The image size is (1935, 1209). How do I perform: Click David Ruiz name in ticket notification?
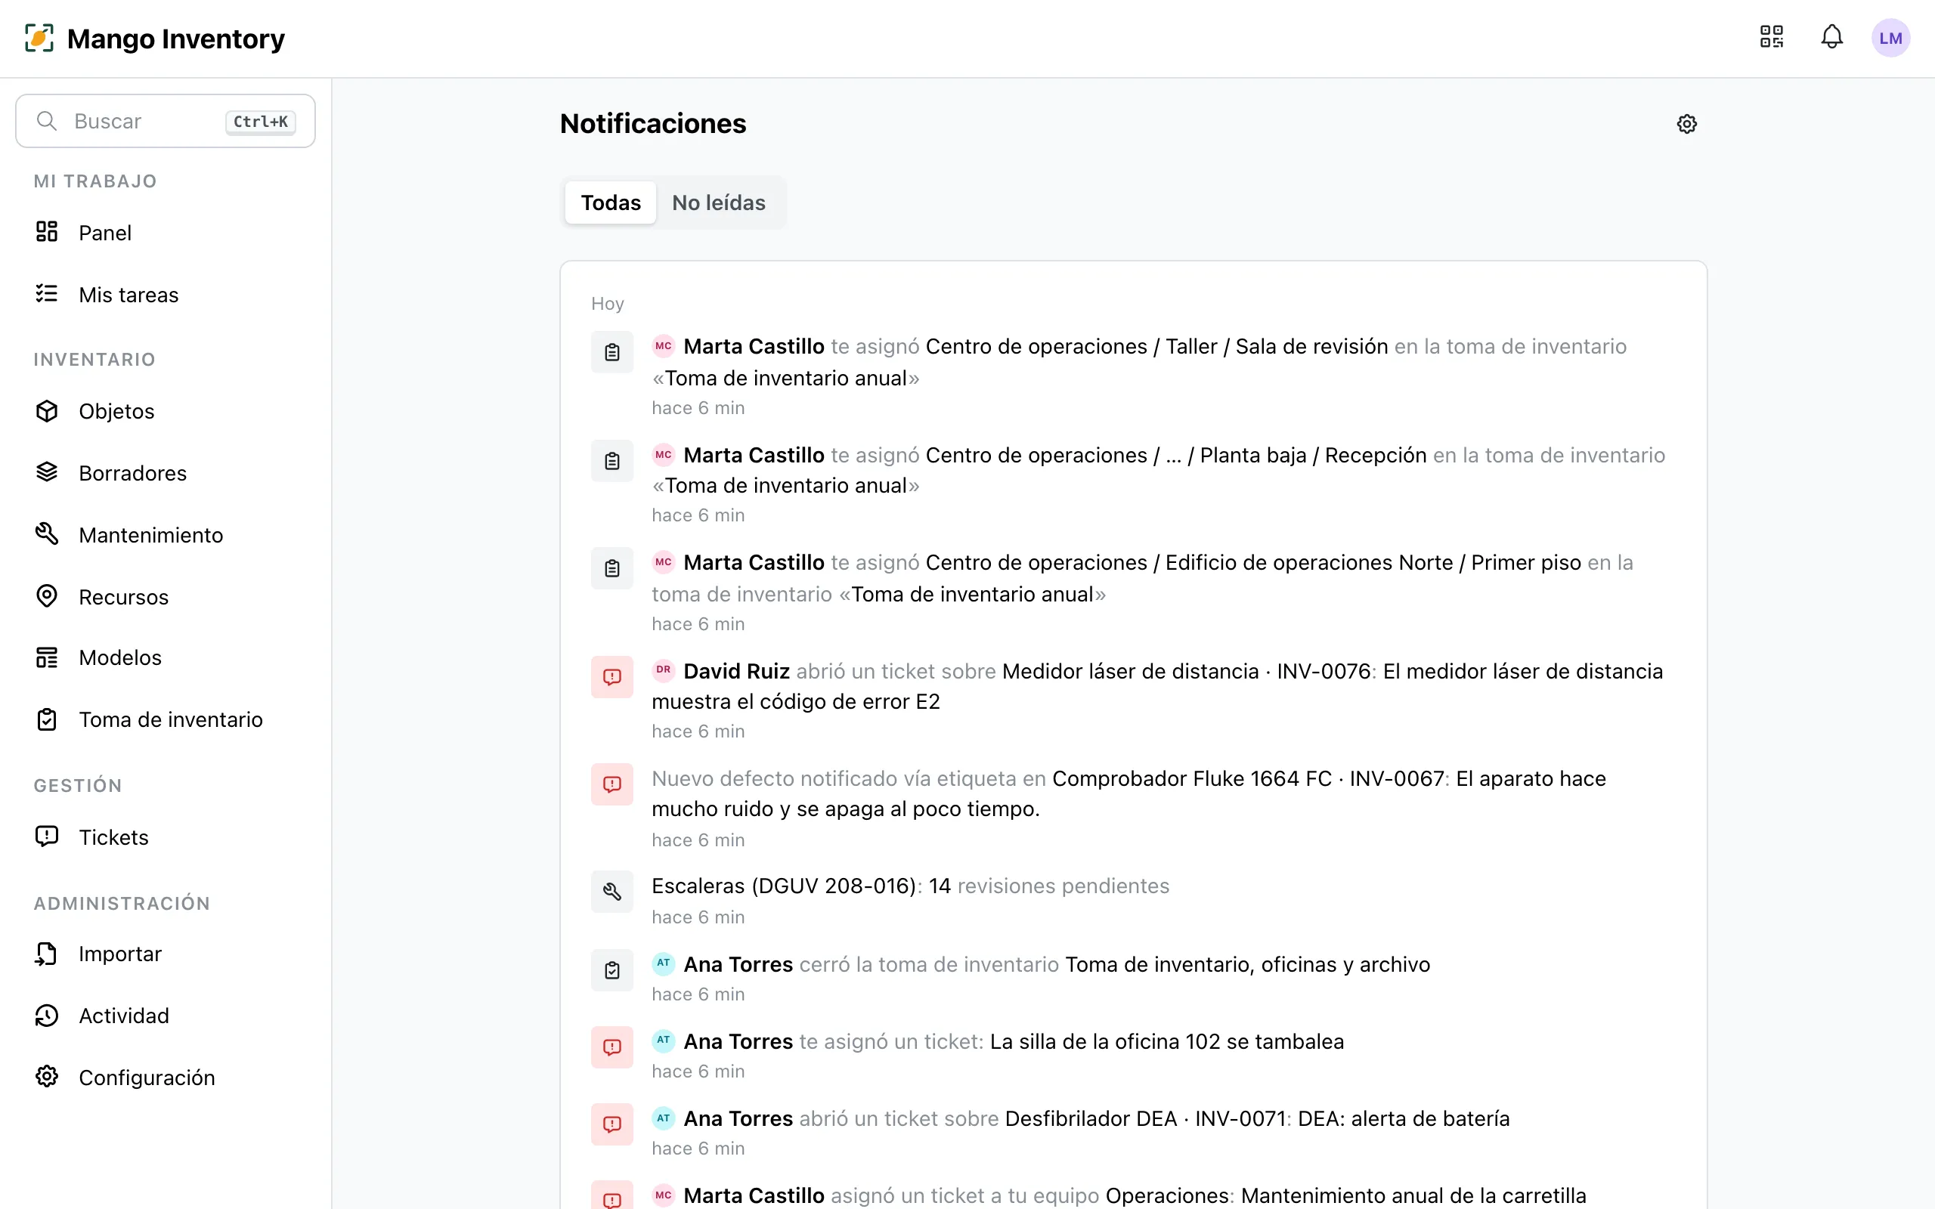pos(736,671)
